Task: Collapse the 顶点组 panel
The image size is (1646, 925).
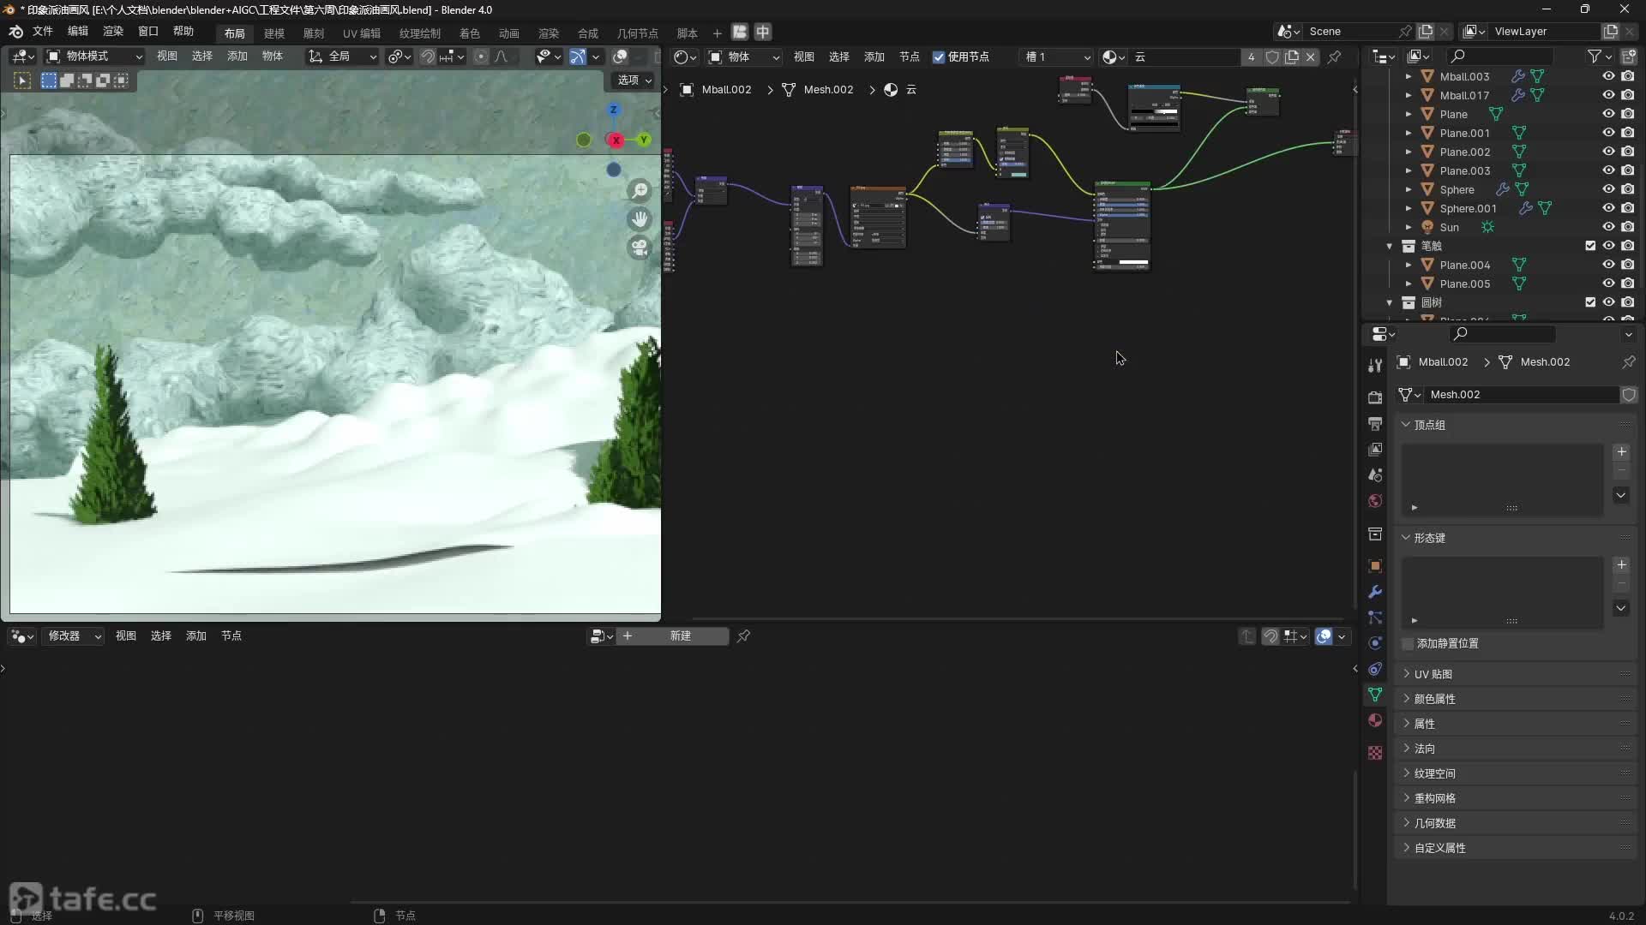Action: (1429, 425)
